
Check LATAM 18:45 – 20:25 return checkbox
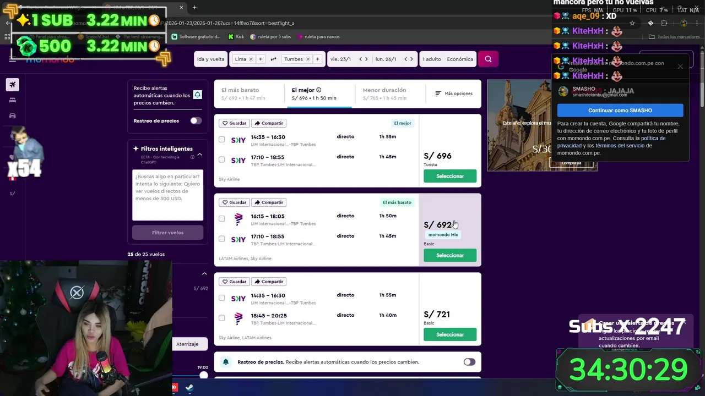222,318
